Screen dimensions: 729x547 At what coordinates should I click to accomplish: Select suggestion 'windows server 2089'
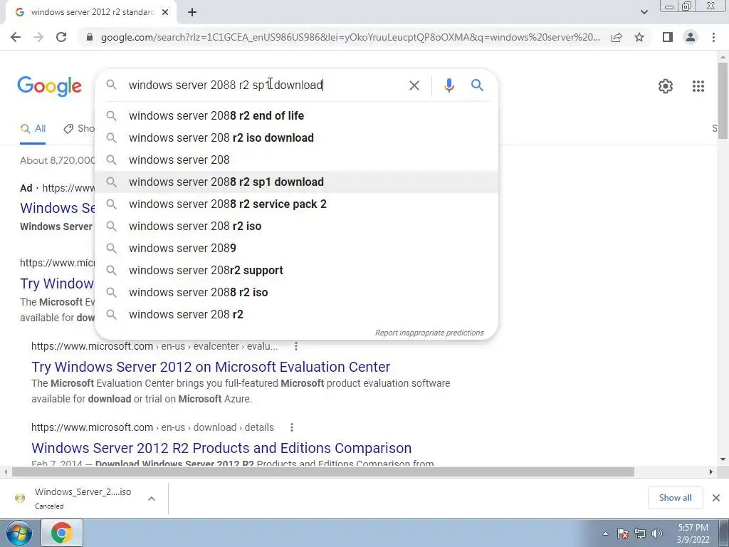[x=296, y=248]
